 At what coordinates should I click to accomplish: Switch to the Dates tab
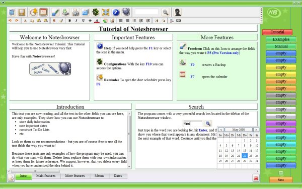(x=118, y=176)
